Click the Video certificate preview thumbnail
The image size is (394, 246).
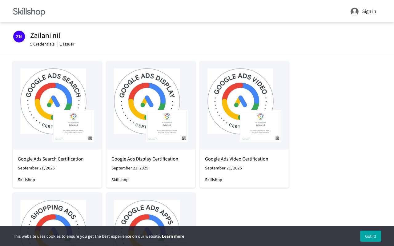click(261, 126)
